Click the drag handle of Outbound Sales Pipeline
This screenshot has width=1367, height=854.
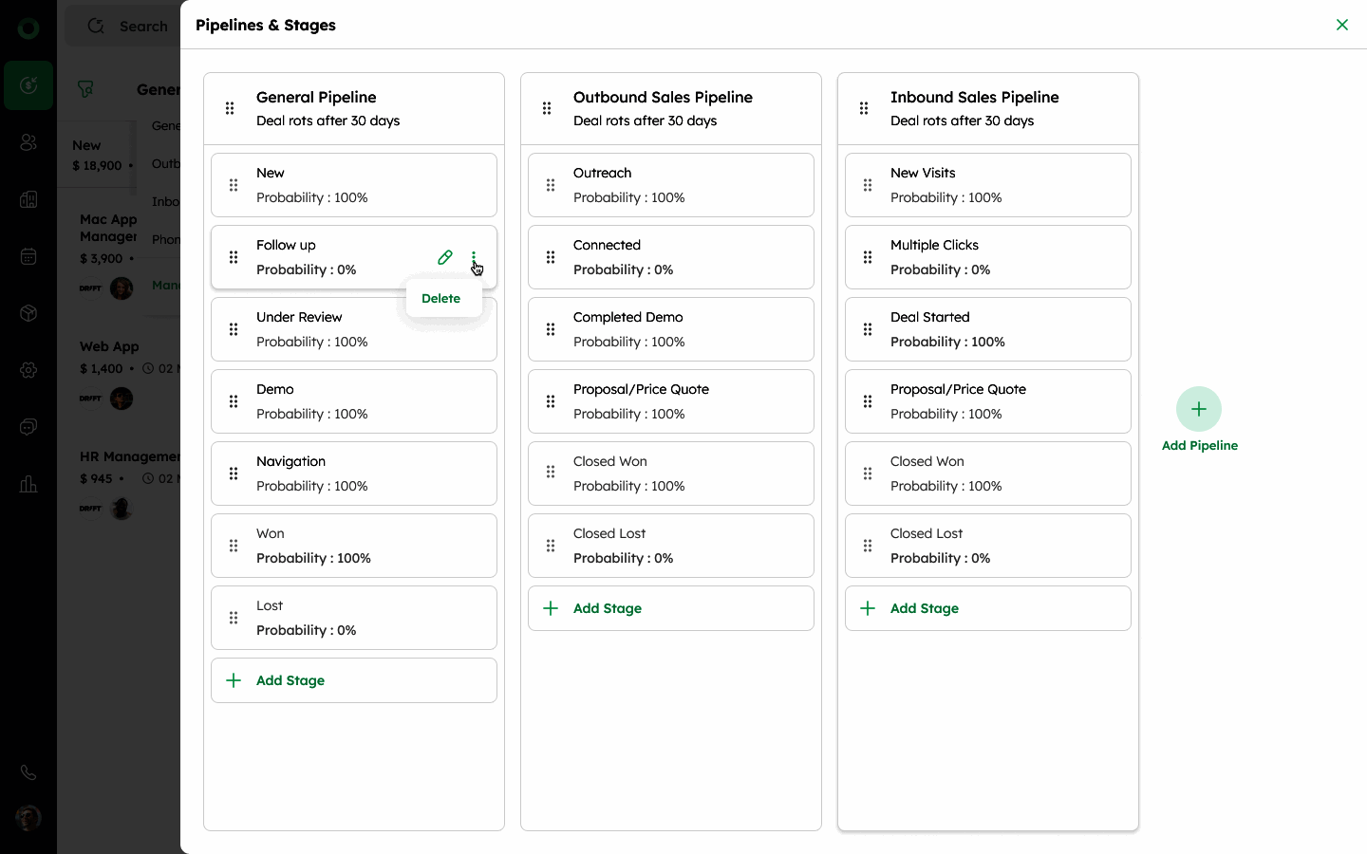coord(547,108)
